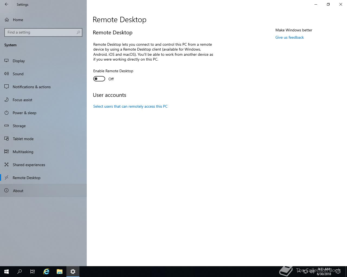This screenshot has width=347, height=277.
Task: Select users that can remotely access this PC
Action: [x=130, y=106]
